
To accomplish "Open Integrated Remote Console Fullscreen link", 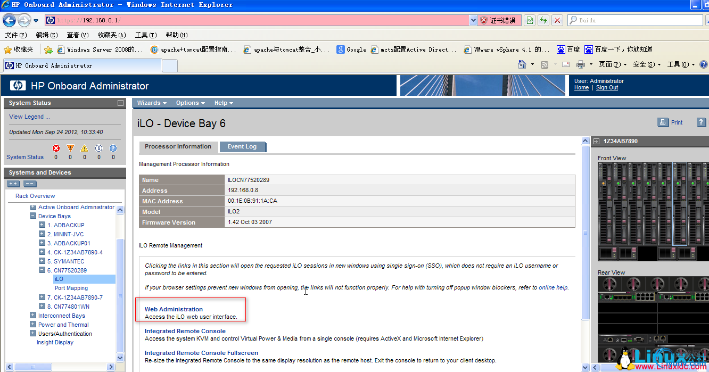I will [201, 353].
